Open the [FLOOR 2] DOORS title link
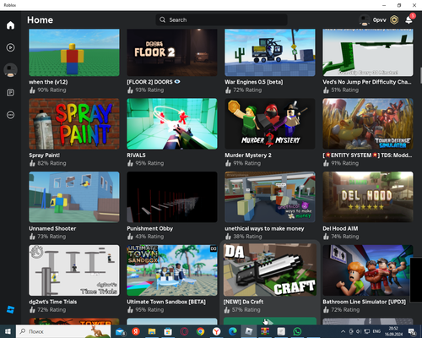422x338 pixels. tap(149, 82)
